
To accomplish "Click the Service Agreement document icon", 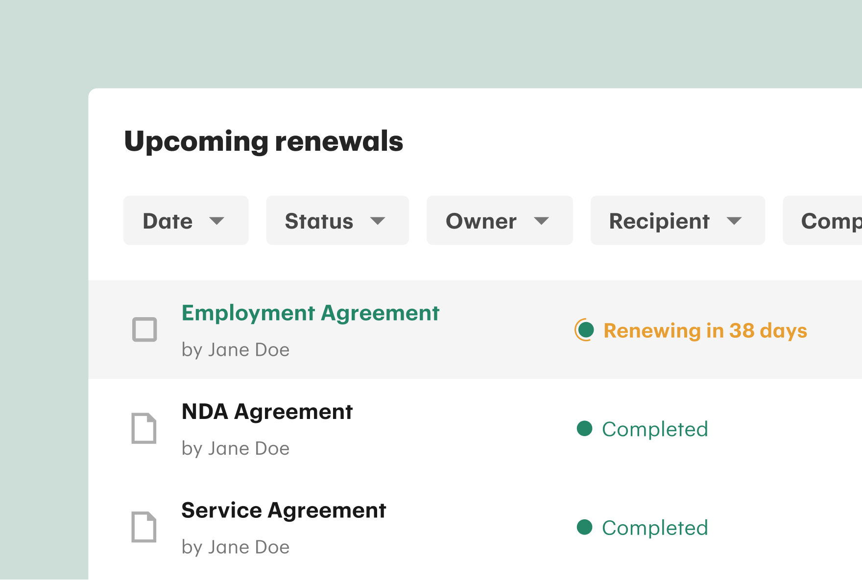I will tap(144, 527).
